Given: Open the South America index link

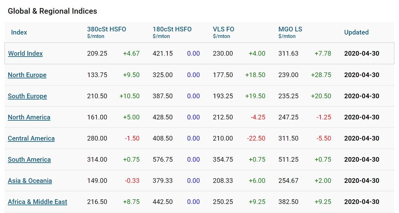Looking at the screenshot, I should point(29,160).
